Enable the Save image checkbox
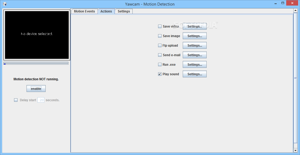Viewport: 300px width, 155px height. point(160,36)
